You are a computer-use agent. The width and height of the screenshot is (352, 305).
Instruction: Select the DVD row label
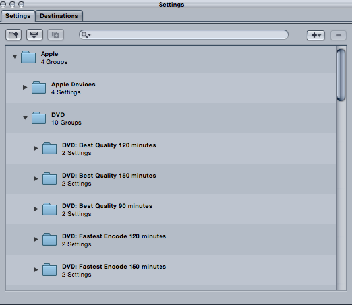coord(58,115)
